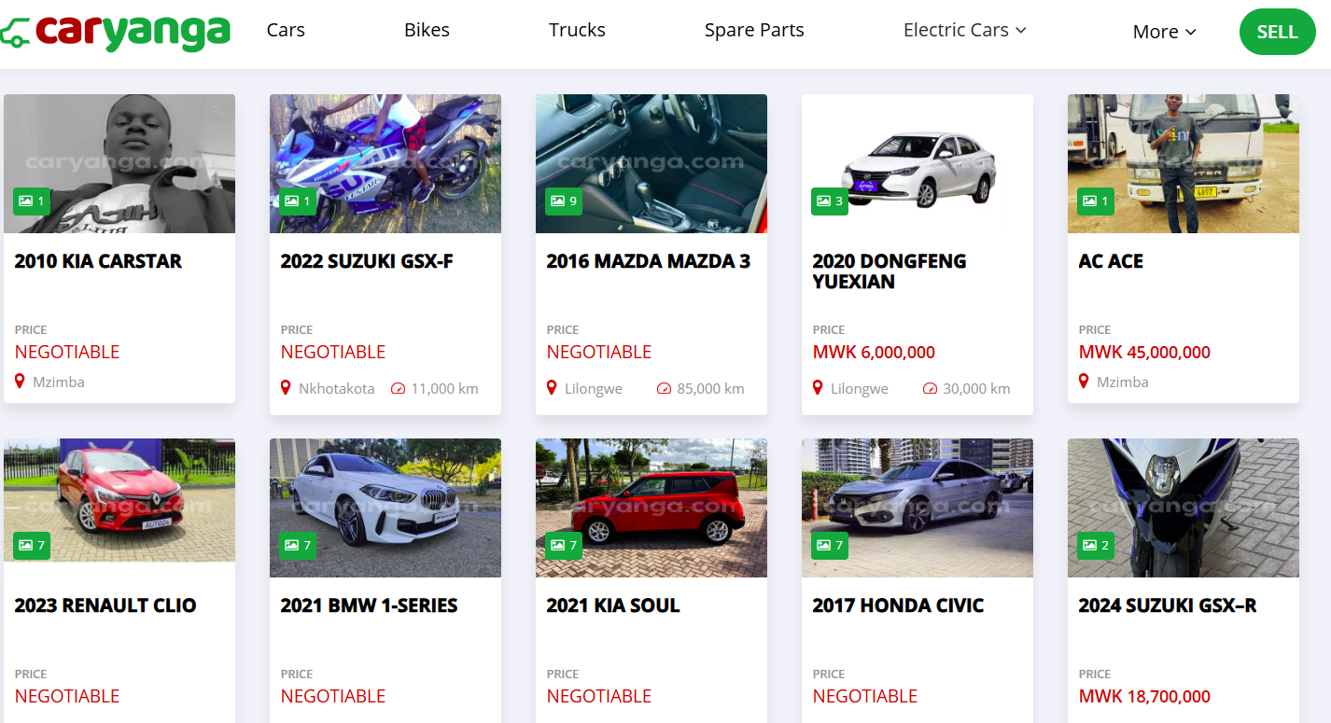
Task: Click photo count badge on Mazda 3 listing
Action: coord(564,201)
